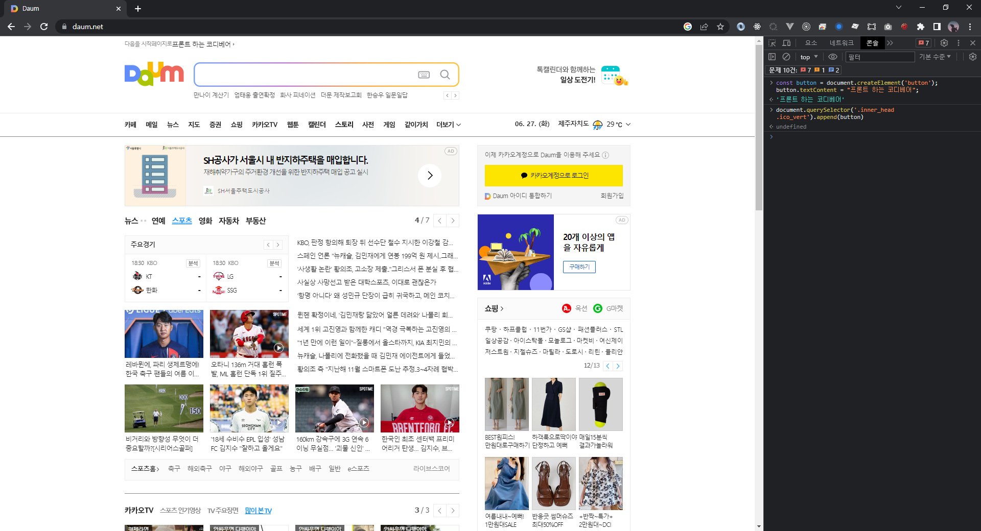Go to next KakaoTV page beside 3 / 3
Image resolution: width=981 pixels, height=531 pixels.
(x=453, y=511)
